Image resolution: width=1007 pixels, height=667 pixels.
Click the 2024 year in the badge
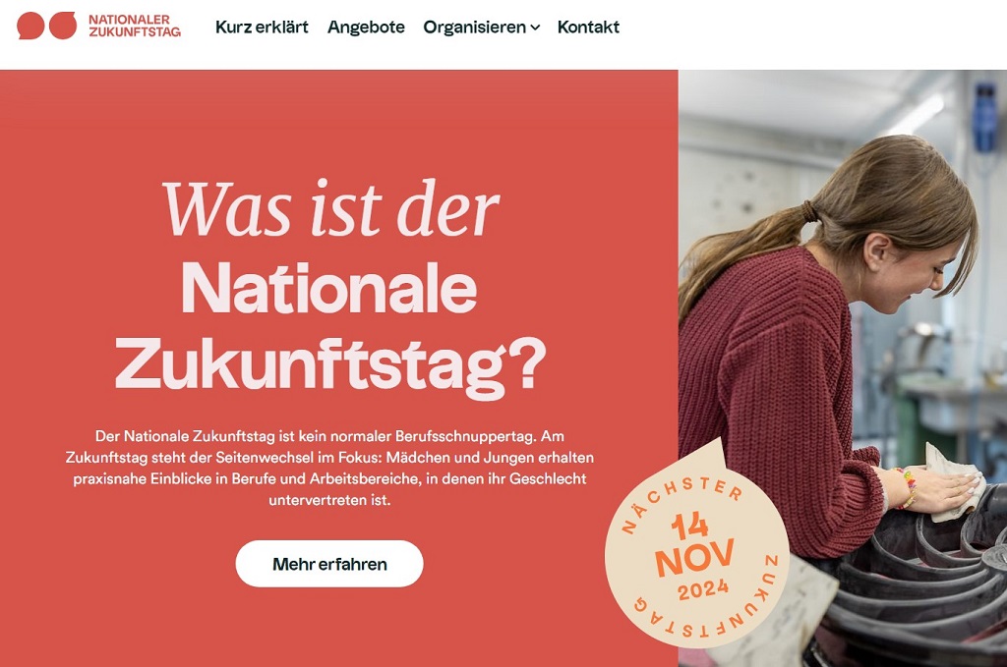tap(703, 588)
